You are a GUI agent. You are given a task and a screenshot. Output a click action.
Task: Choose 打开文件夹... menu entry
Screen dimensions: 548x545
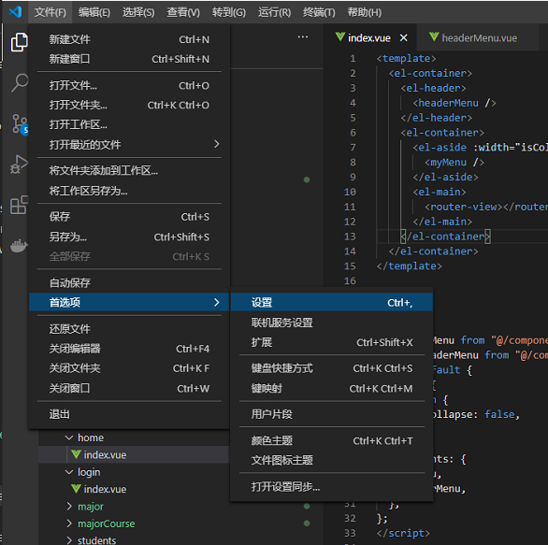pyautogui.click(x=129, y=105)
